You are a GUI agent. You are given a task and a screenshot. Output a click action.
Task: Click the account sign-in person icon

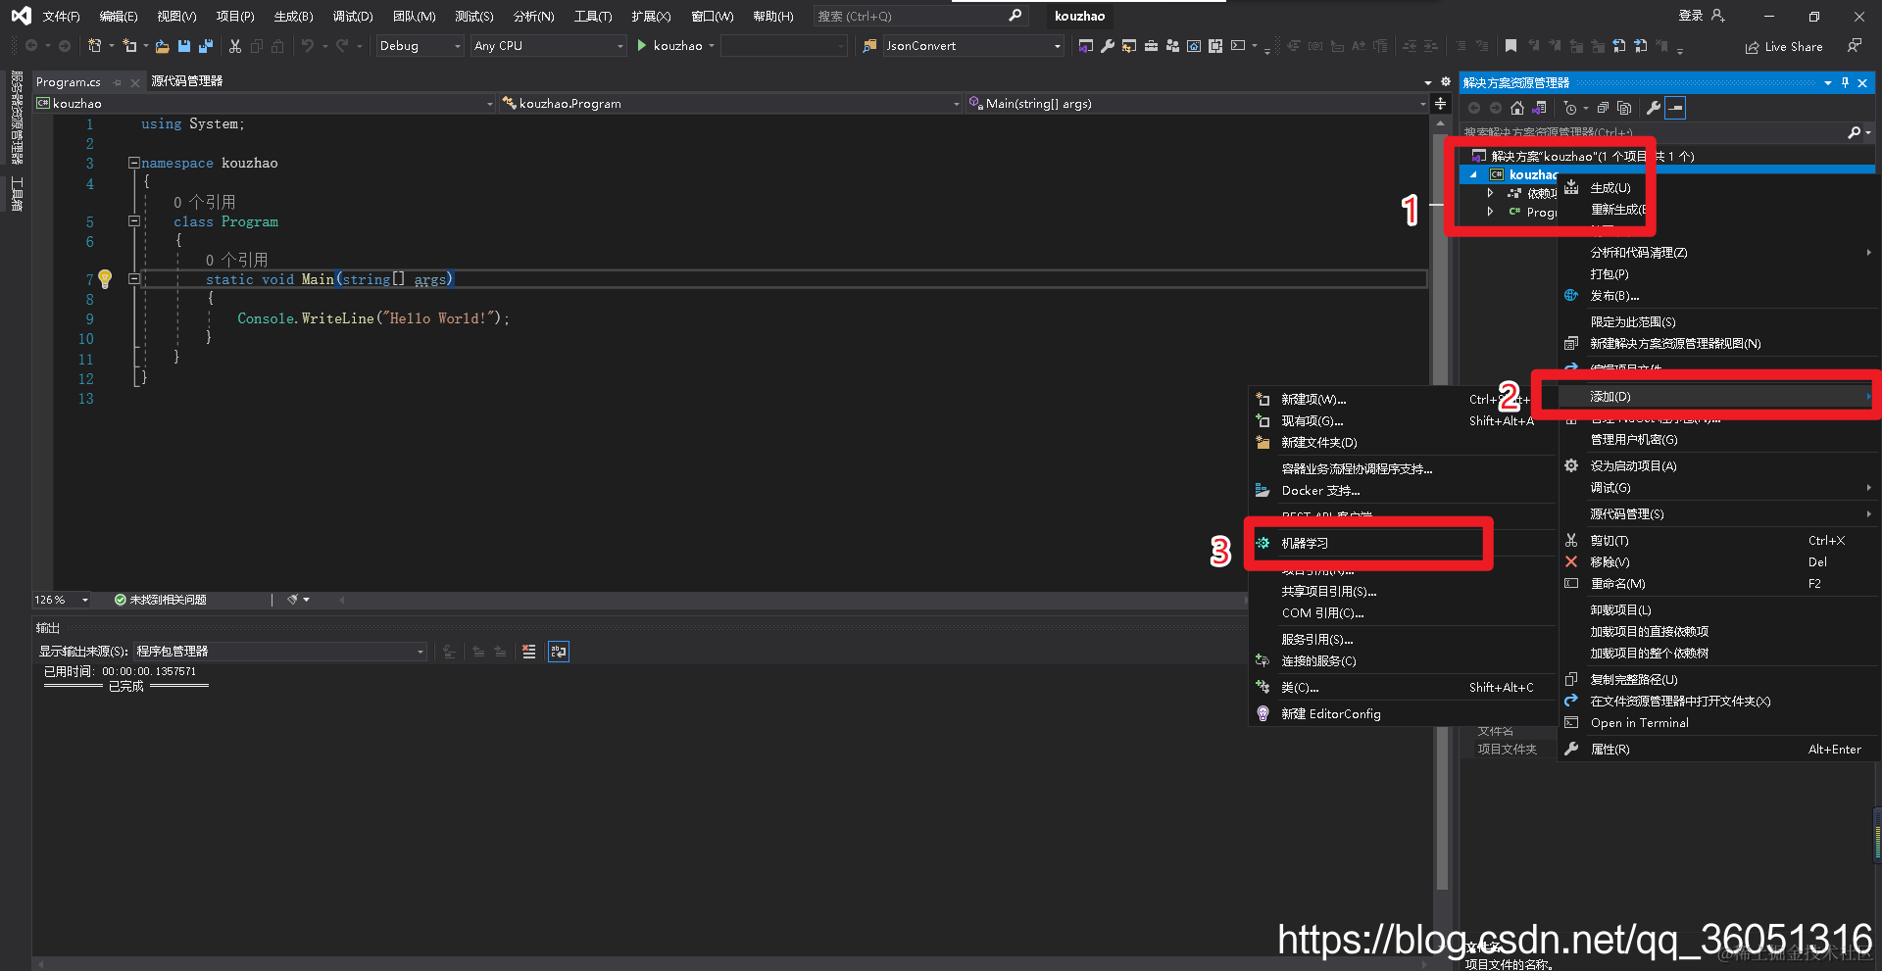(x=1717, y=16)
